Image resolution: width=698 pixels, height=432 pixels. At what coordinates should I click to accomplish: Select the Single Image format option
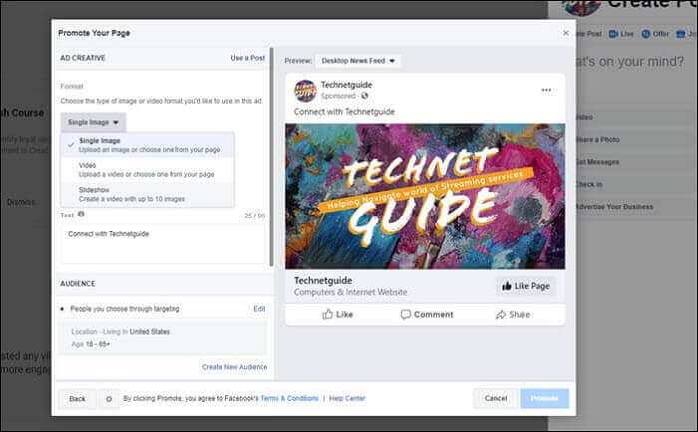tap(148, 145)
